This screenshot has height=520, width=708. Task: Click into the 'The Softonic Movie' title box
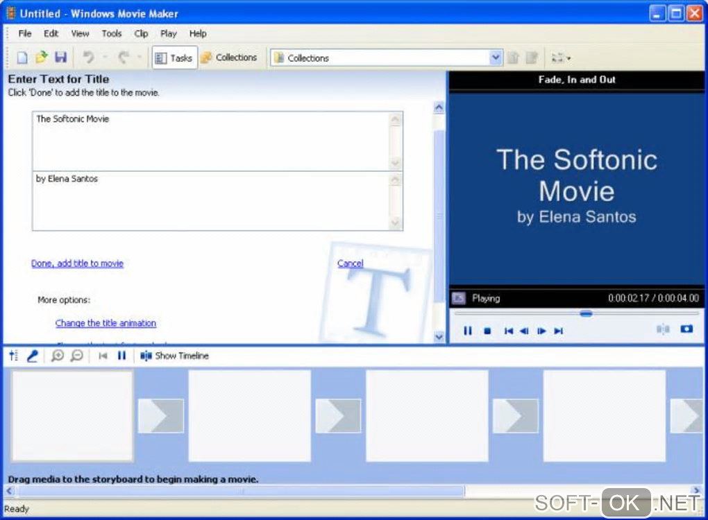coord(210,141)
